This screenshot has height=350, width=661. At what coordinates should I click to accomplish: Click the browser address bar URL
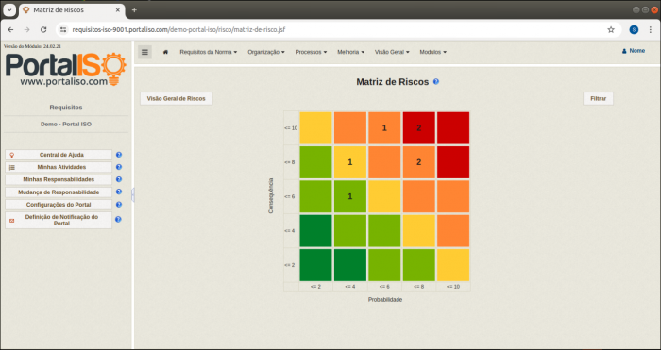[178, 29]
